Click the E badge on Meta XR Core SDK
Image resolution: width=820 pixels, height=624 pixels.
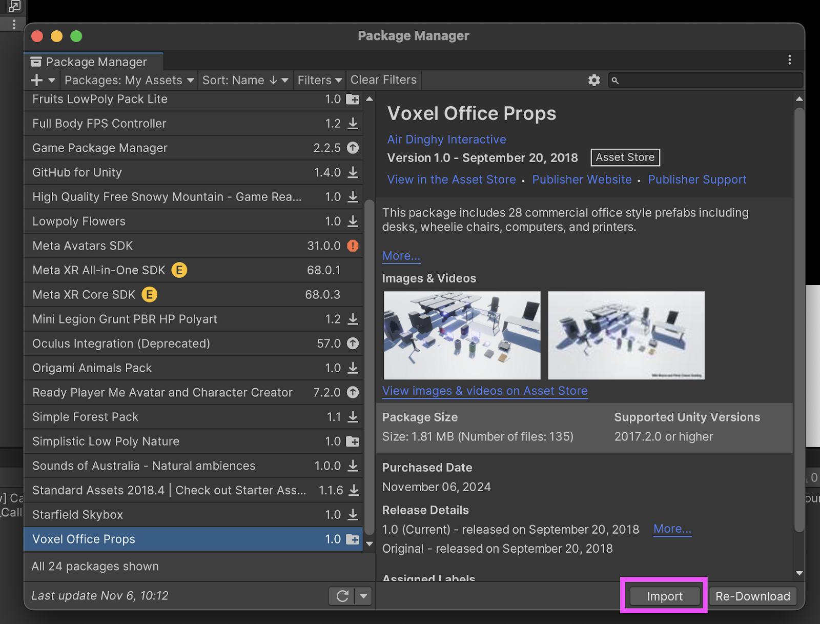coord(149,294)
